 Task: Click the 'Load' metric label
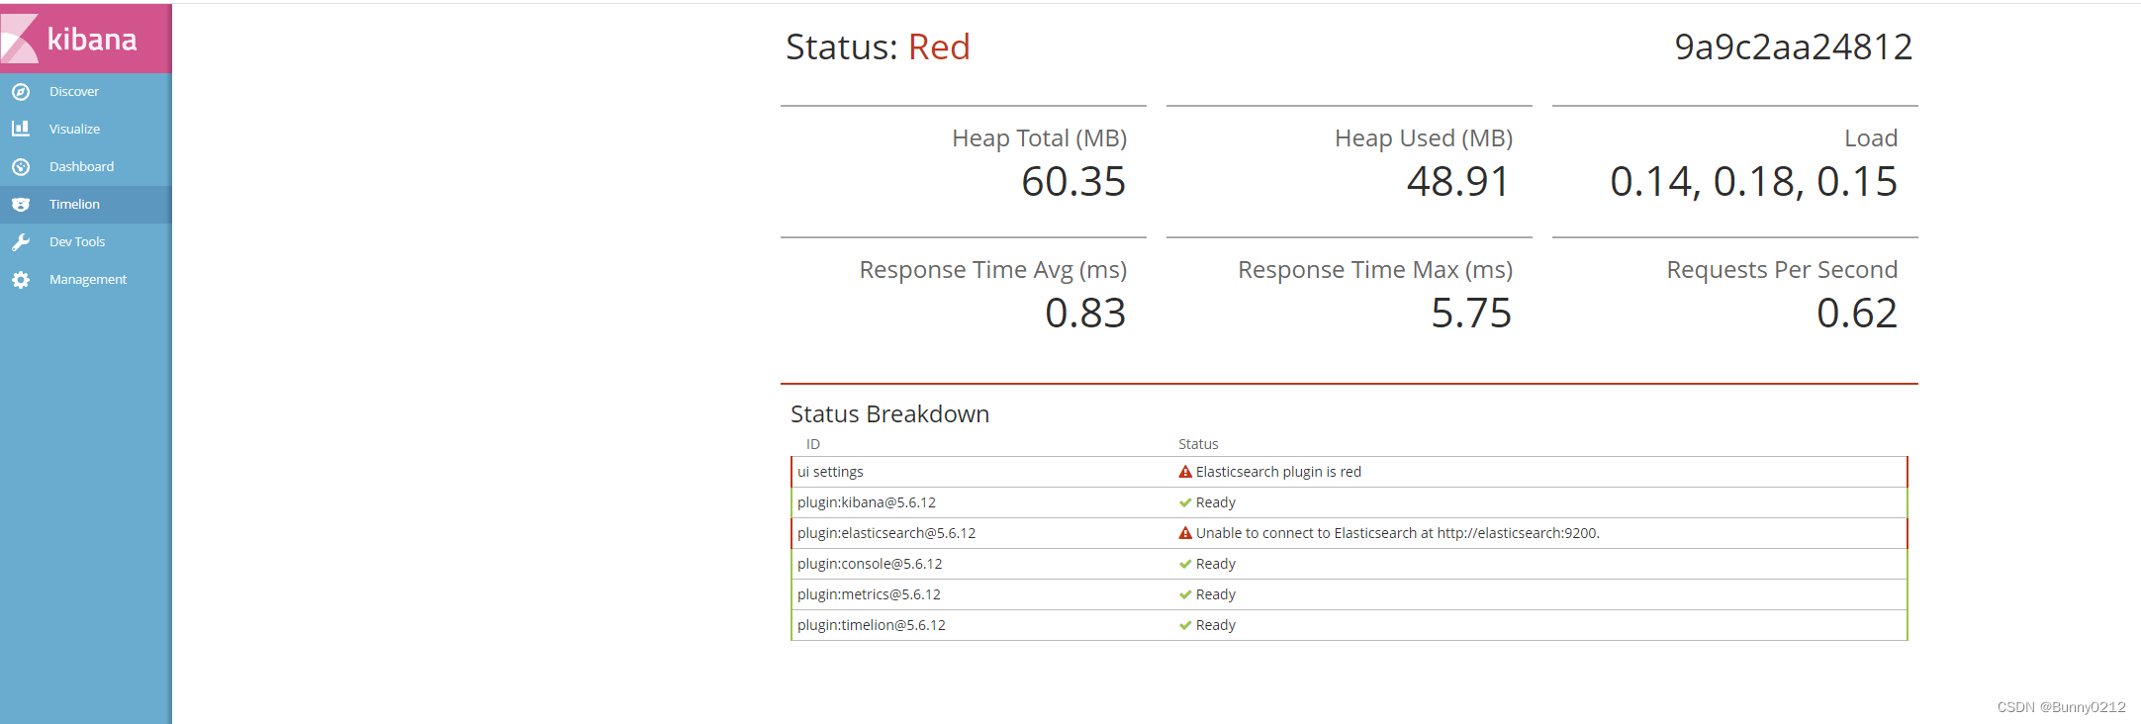point(1871,138)
